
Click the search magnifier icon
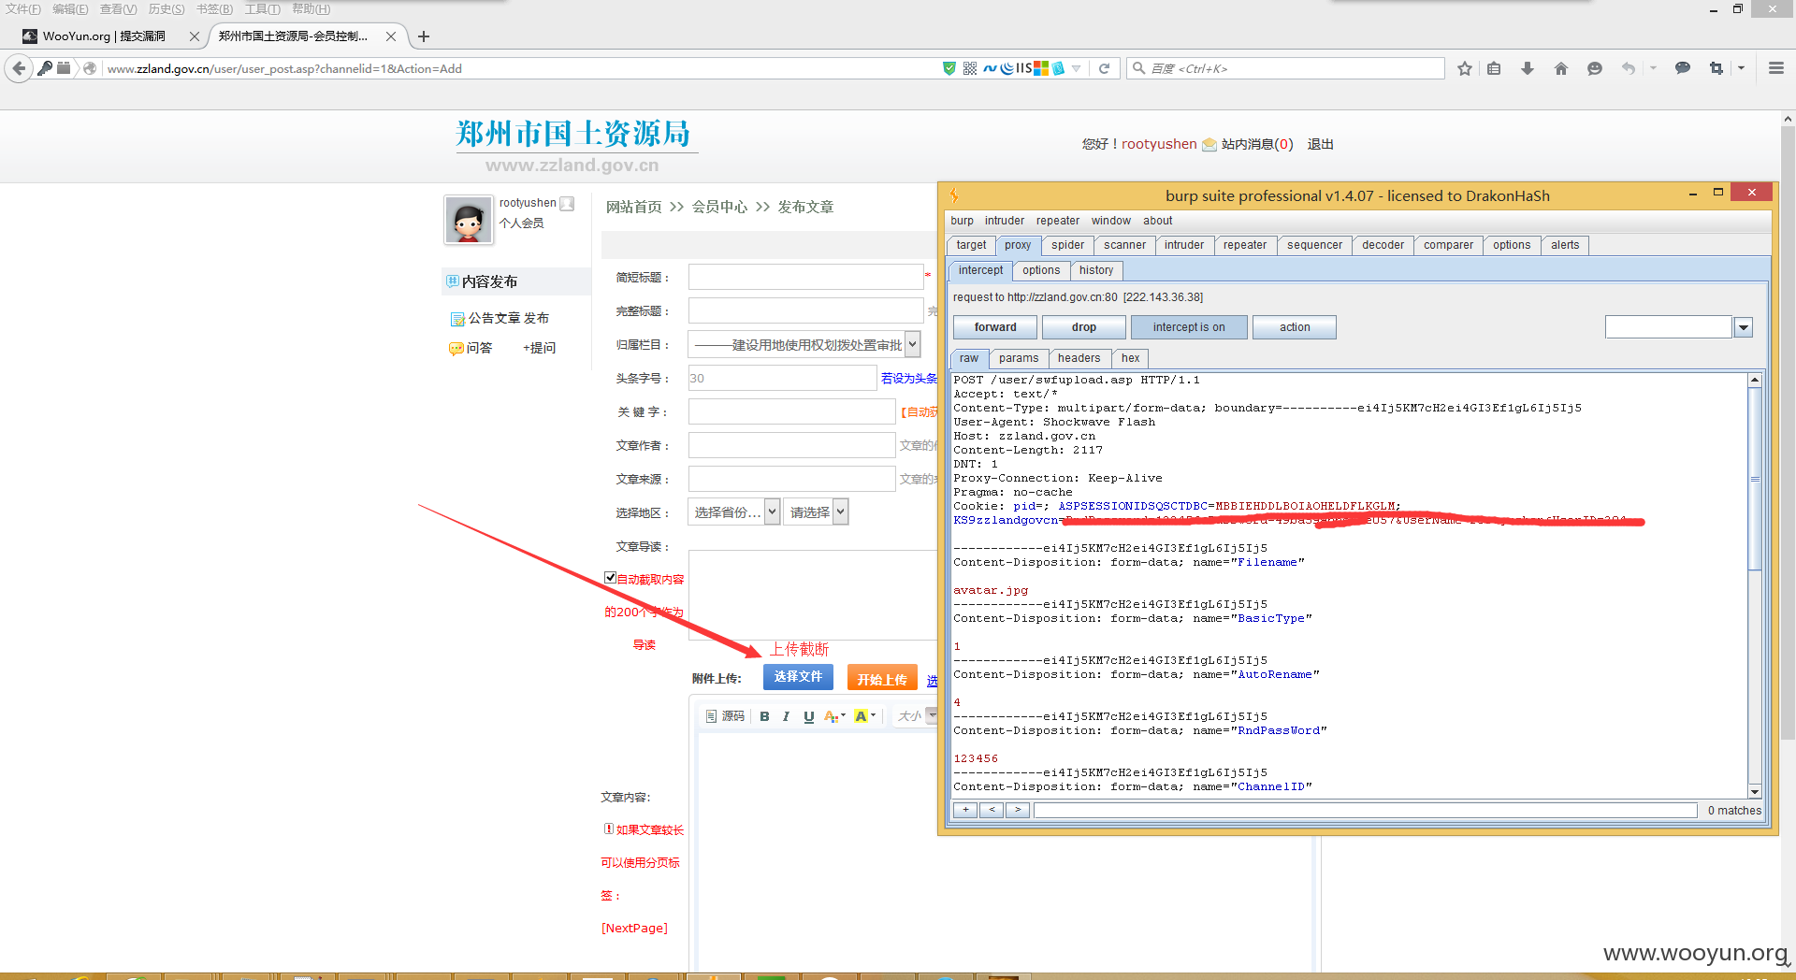click(1138, 68)
